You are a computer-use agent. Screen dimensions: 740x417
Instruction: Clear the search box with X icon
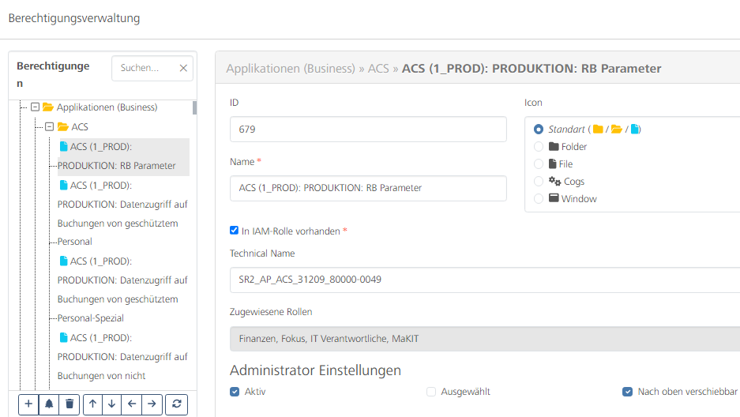pos(183,69)
